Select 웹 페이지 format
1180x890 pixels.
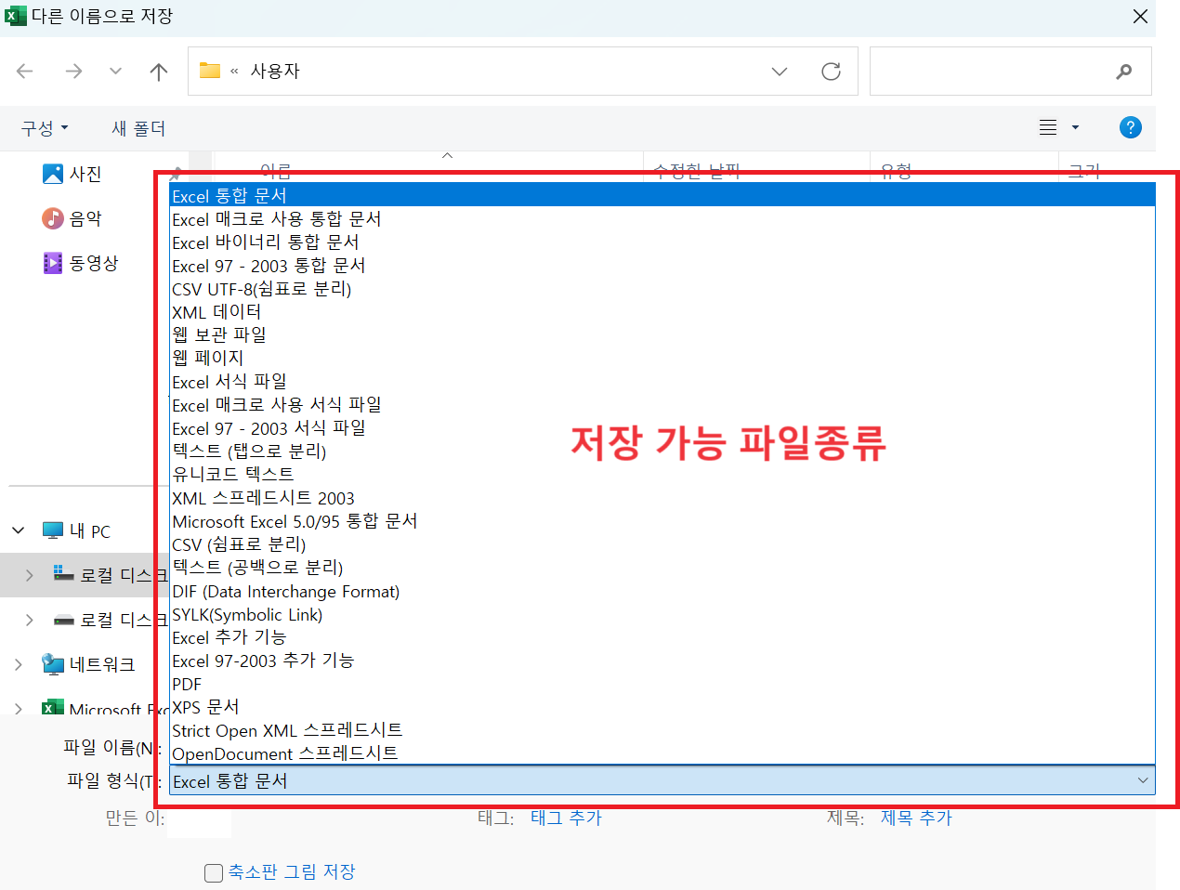[662, 358]
